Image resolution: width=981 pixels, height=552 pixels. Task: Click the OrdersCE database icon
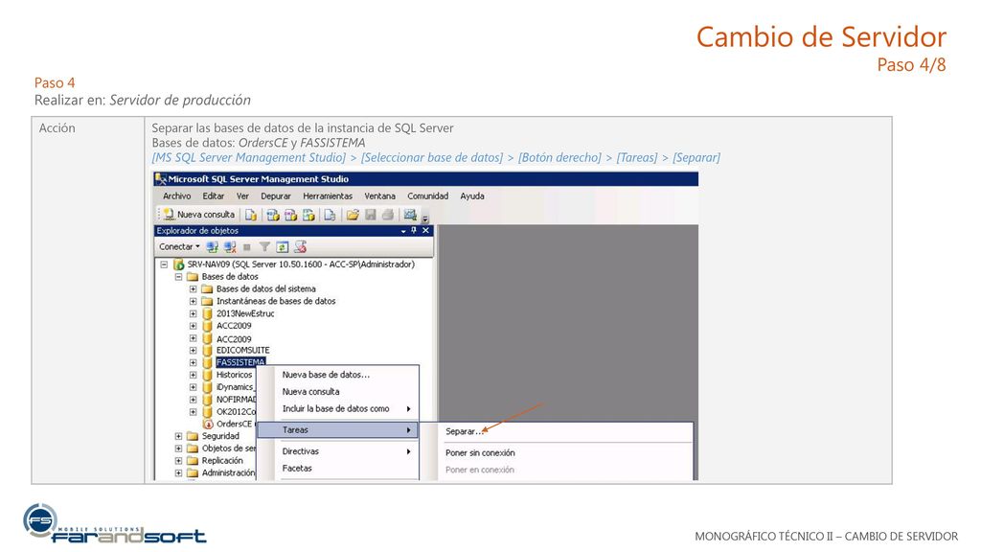point(208,424)
